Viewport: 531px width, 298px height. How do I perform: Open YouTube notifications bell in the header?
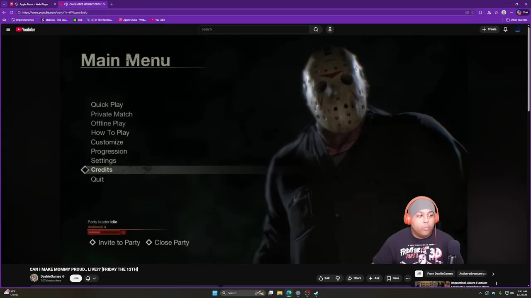click(505, 29)
